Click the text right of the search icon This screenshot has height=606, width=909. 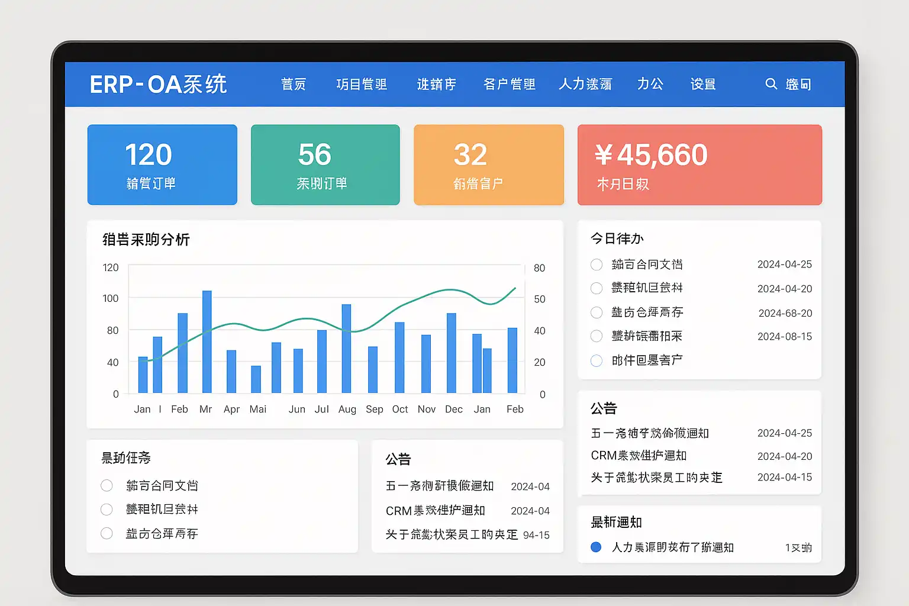(x=798, y=85)
